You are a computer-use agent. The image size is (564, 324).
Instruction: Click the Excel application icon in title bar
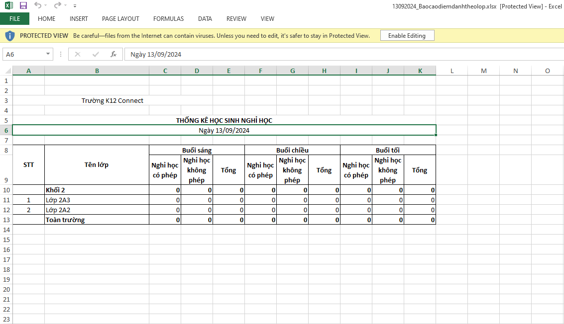(9, 5)
